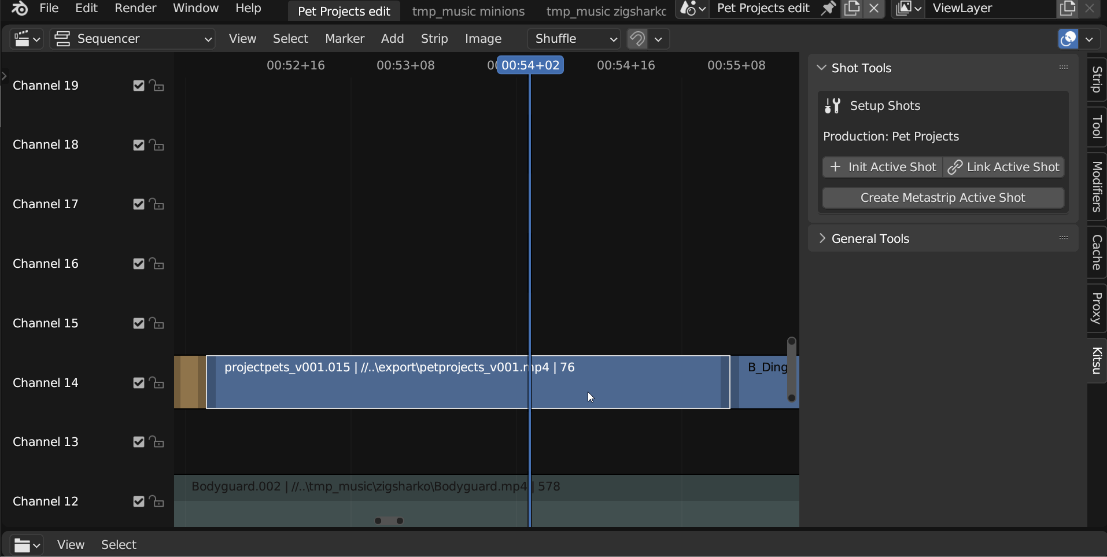The height and width of the screenshot is (557, 1107).
Task: Open the sequencer Image menu
Action: [483, 39]
